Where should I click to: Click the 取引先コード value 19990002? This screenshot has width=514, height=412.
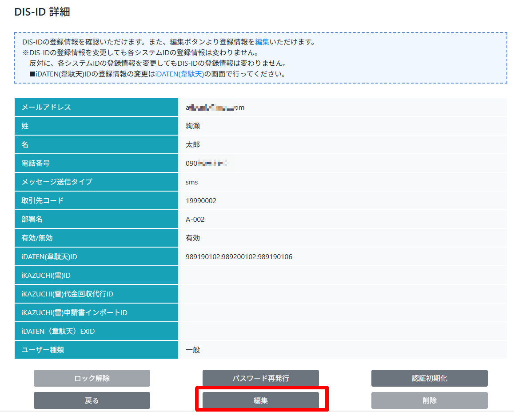(x=201, y=201)
